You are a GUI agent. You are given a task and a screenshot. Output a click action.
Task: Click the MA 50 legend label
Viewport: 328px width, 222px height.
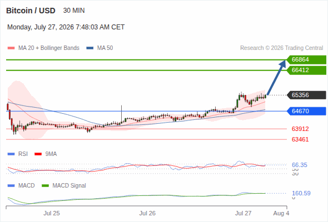point(105,48)
